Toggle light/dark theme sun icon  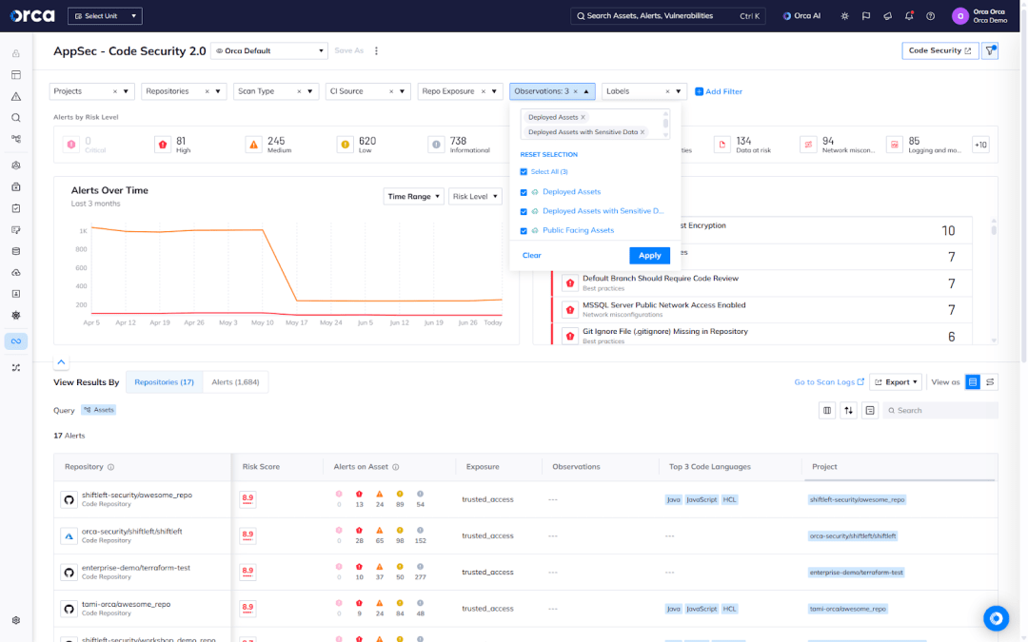coord(844,16)
